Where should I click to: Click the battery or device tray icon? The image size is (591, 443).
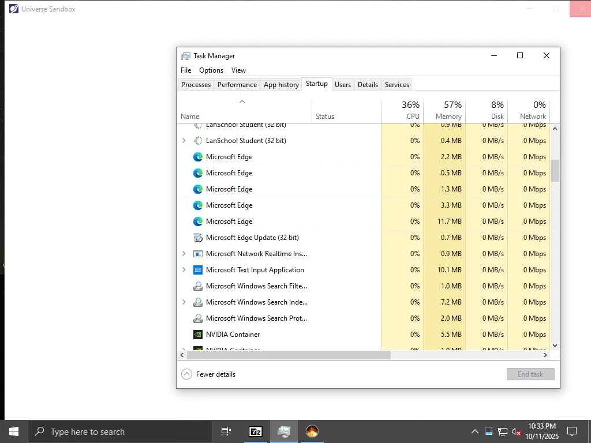[x=489, y=431]
